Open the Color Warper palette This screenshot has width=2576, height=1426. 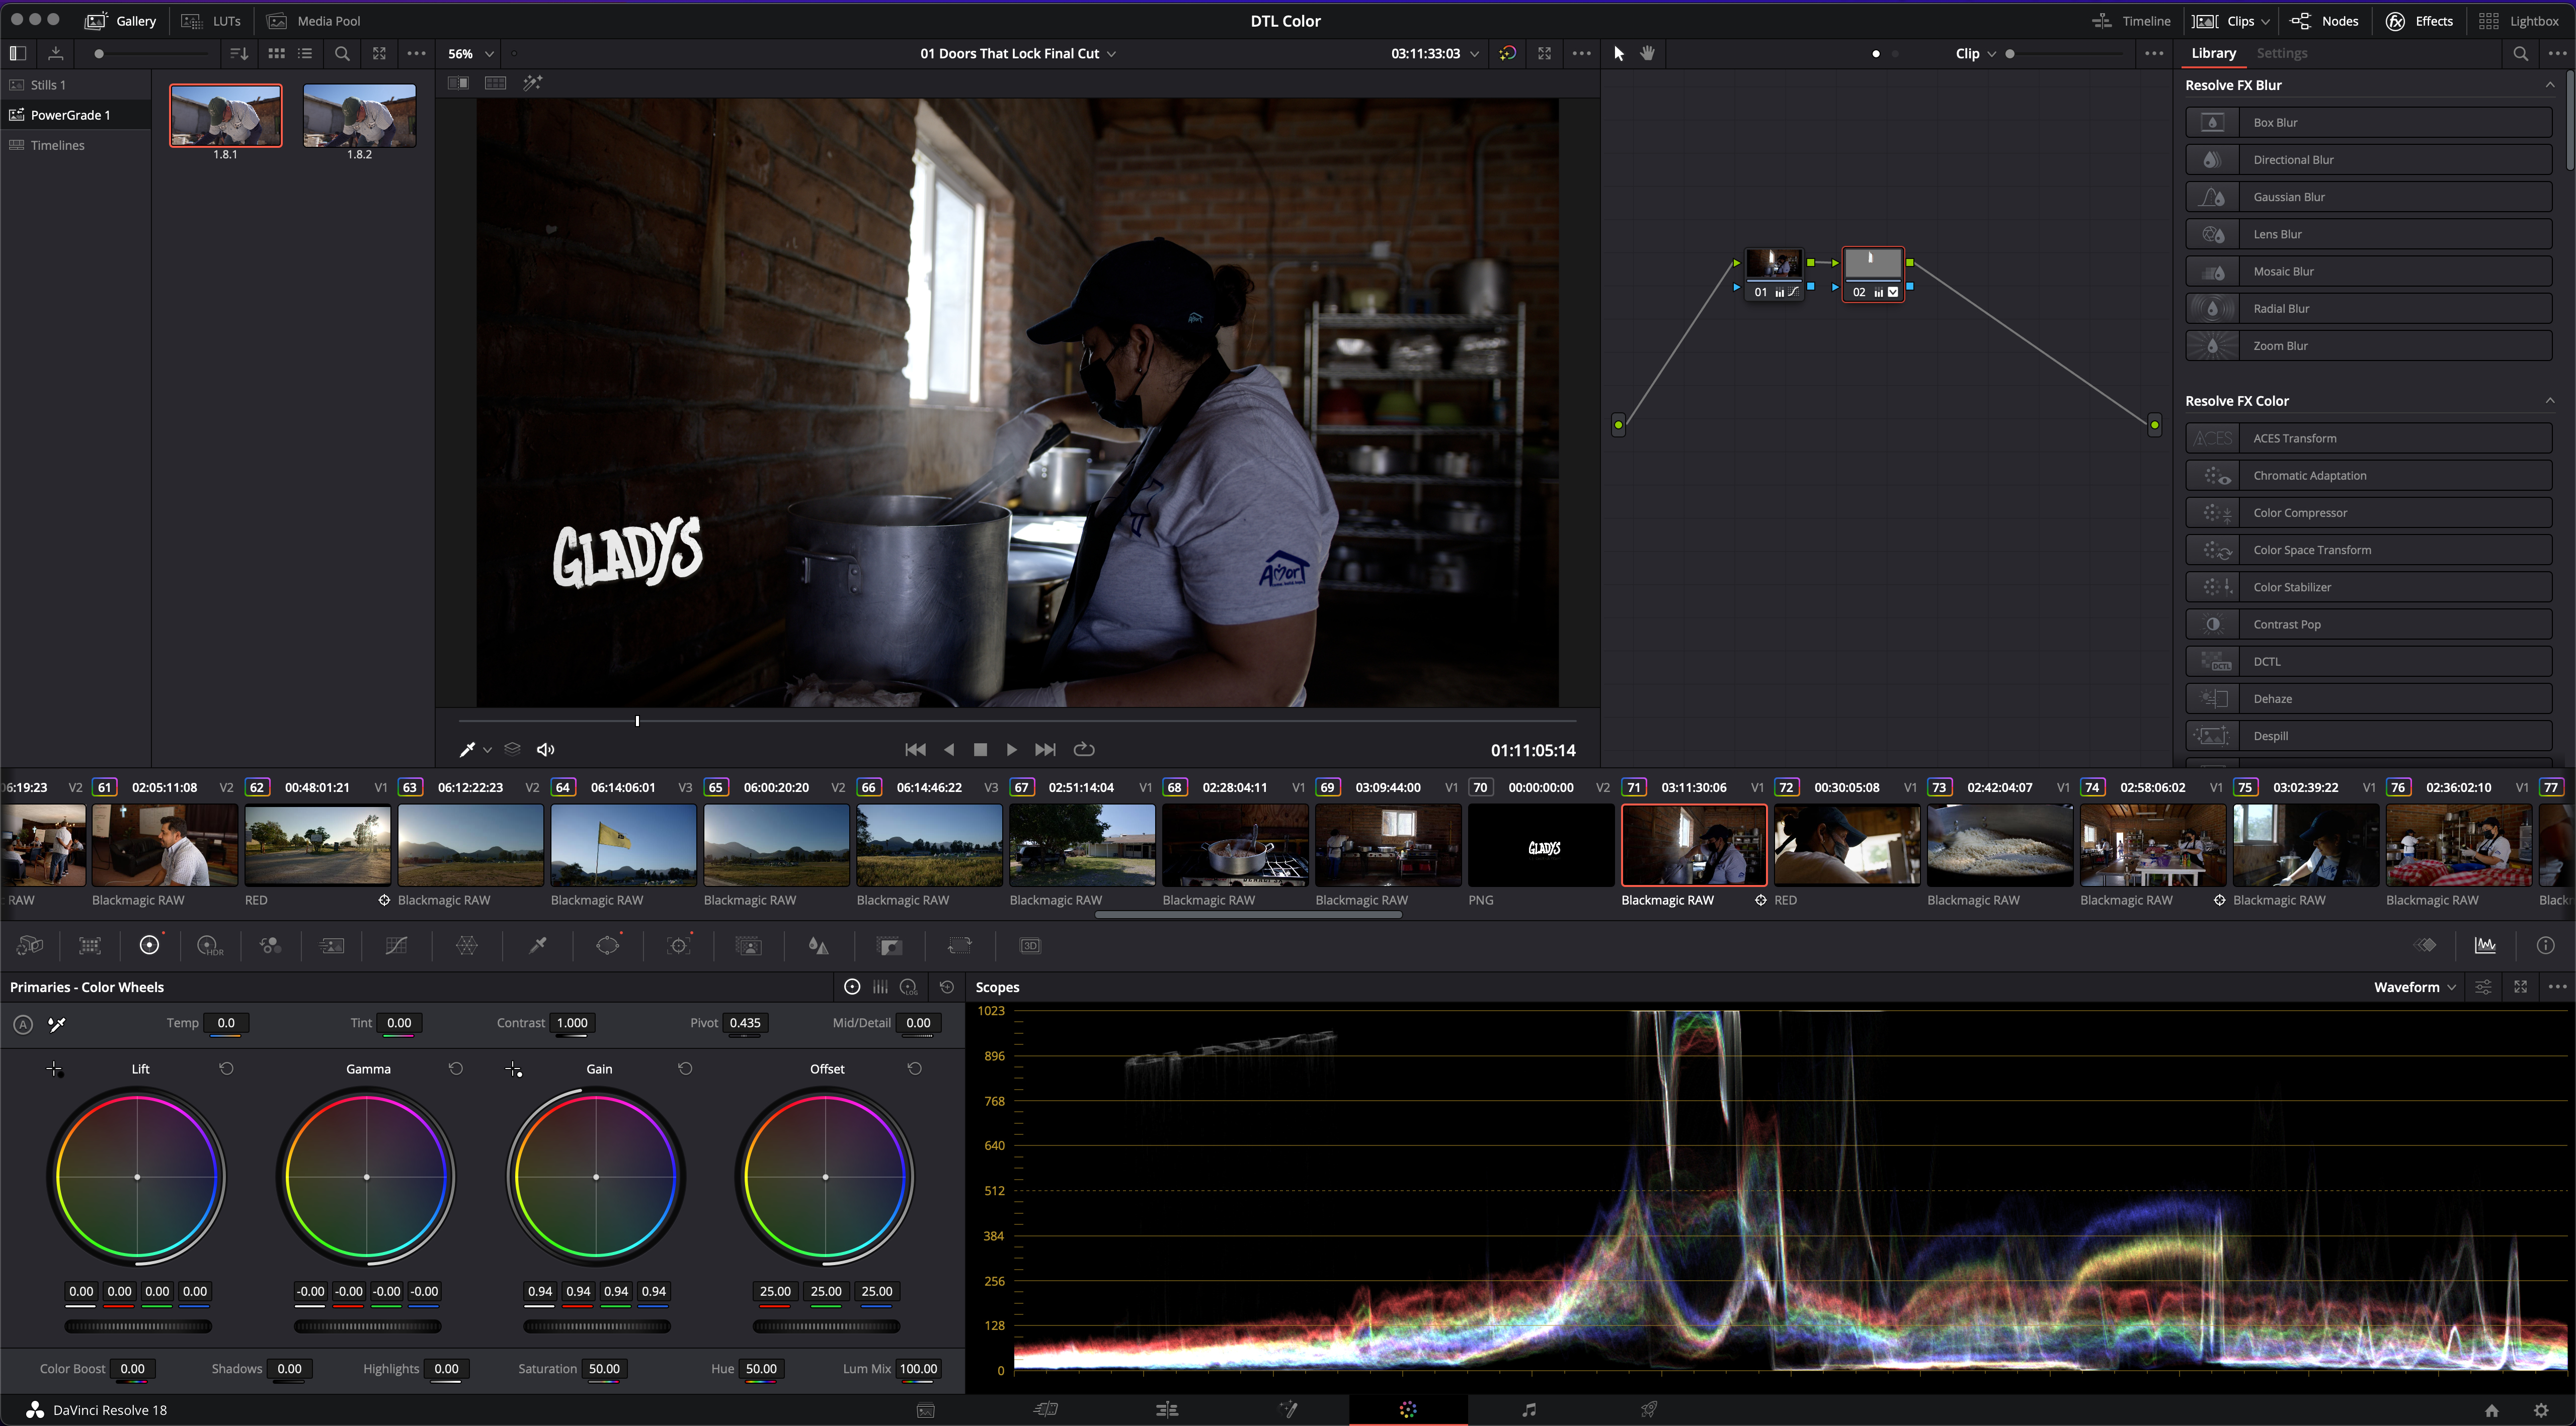pyautogui.click(x=467, y=945)
